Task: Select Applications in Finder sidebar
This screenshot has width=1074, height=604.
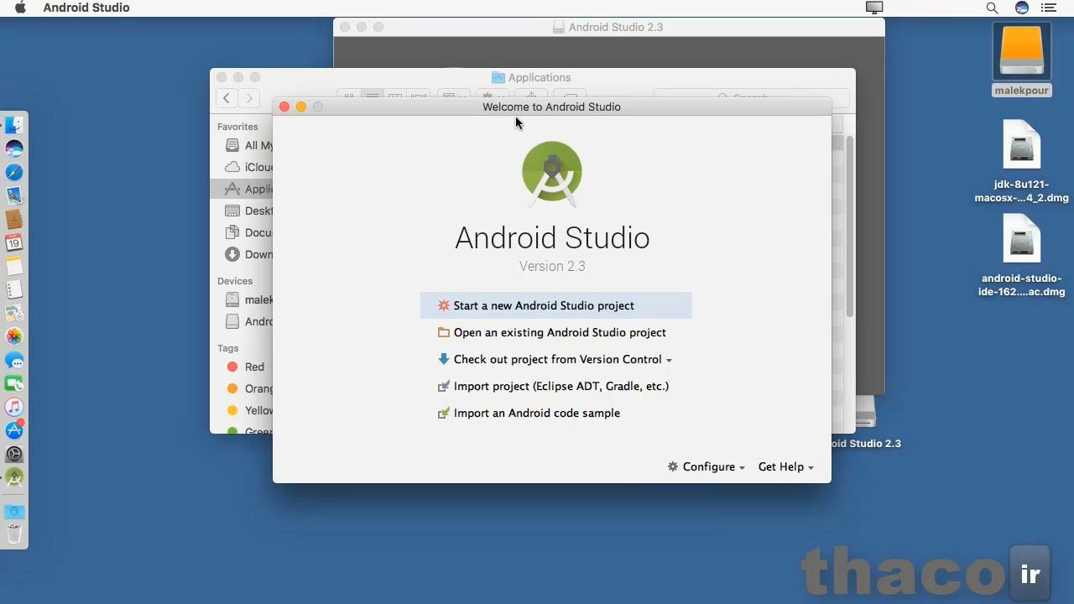Action: coord(242,189)
